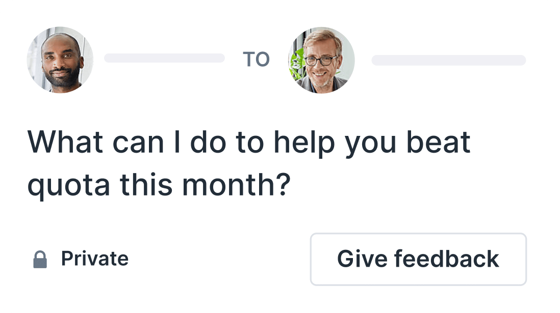Click the sender's beard in left avatar
This screenshot has height=313, width=560.
pyautogui.click(x=61, y=77)
